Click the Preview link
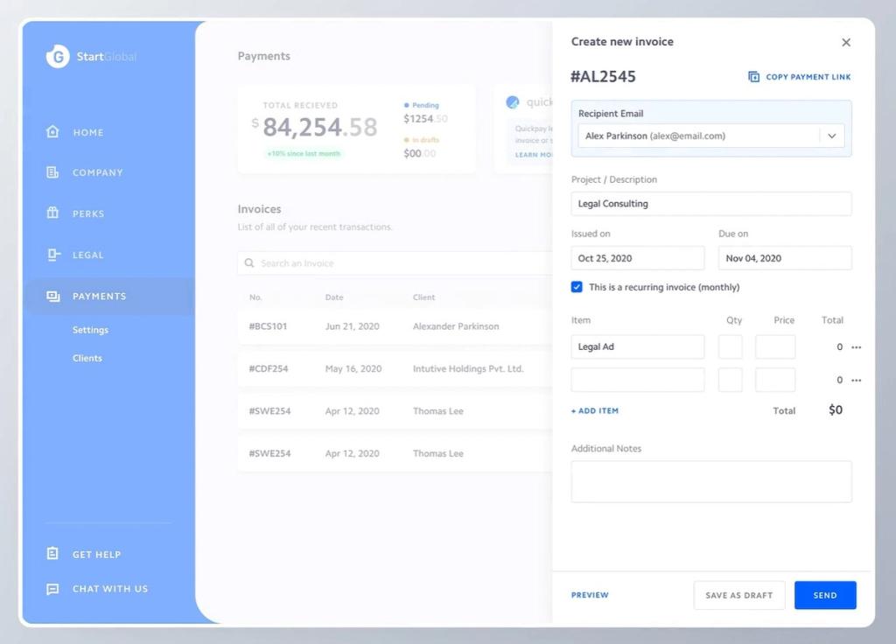 (x=591, y=595)
